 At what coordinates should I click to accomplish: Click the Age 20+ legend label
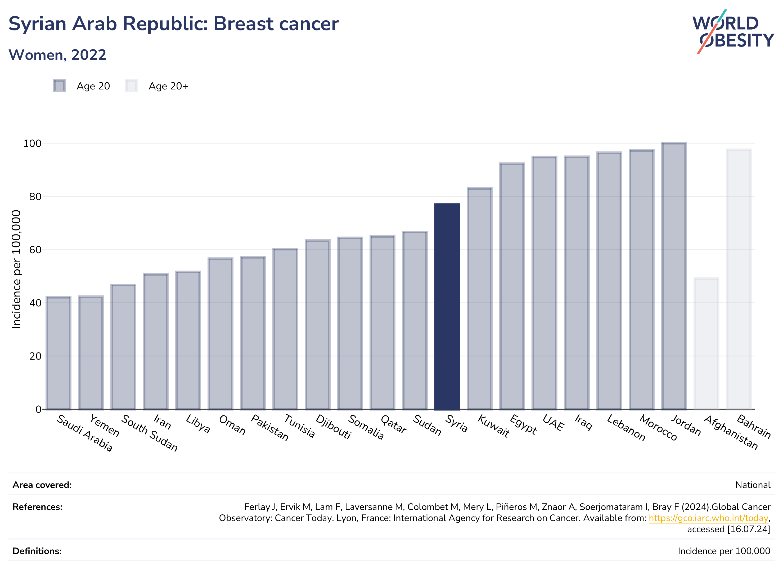coord(168,86)
